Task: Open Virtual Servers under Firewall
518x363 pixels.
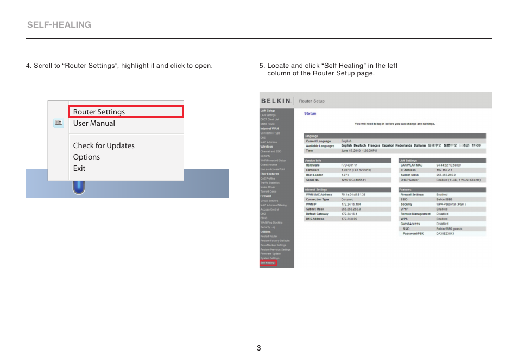Action: click(269, 201)
